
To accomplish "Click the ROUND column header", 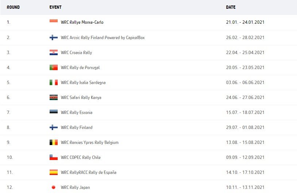I will point(13,7).
